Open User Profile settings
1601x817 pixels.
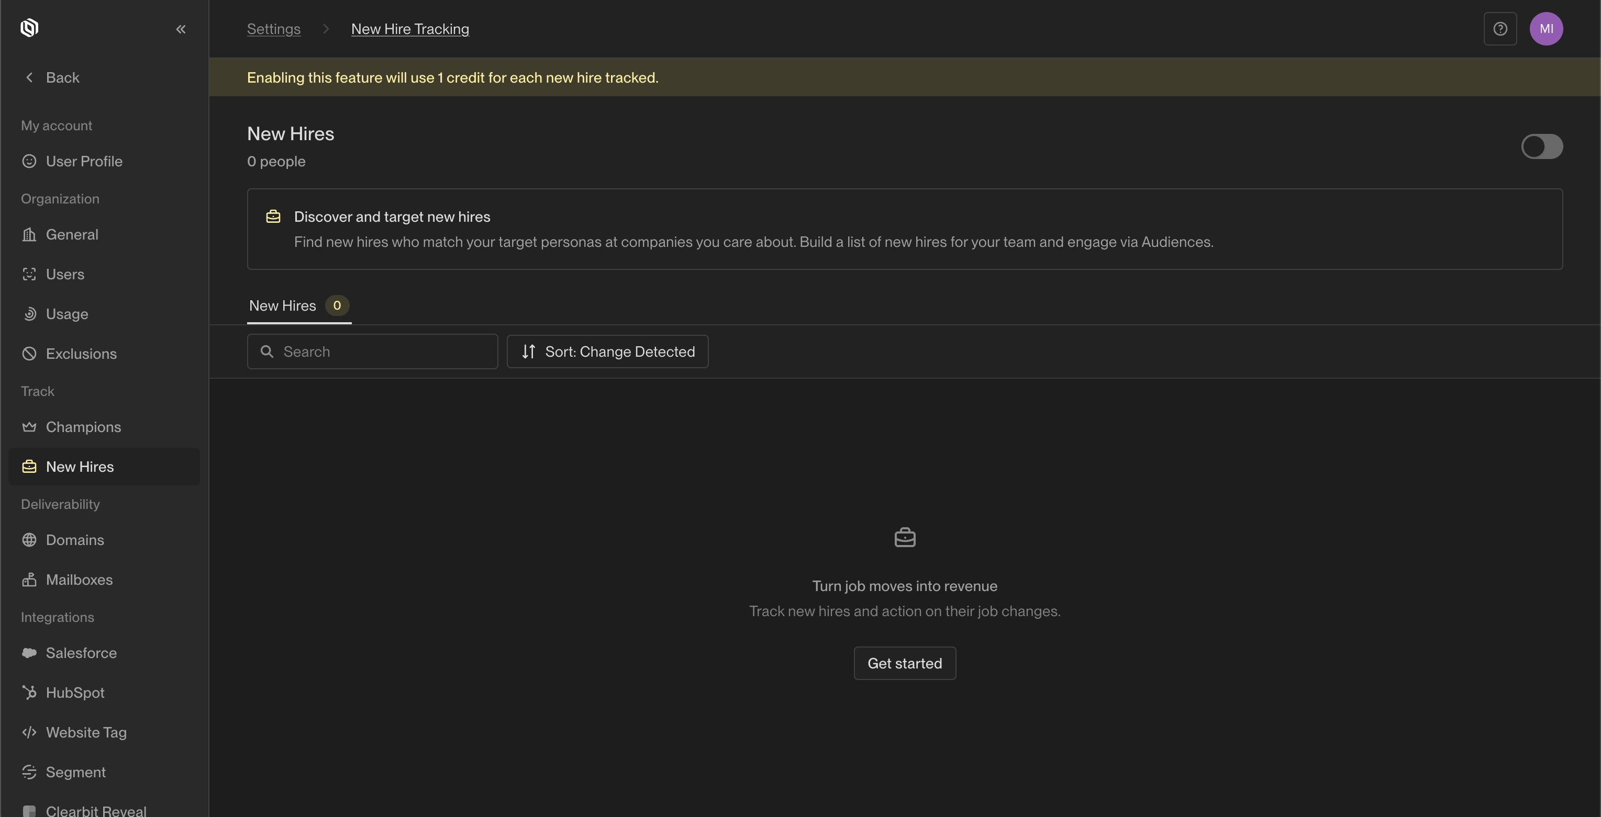point(104,162)
